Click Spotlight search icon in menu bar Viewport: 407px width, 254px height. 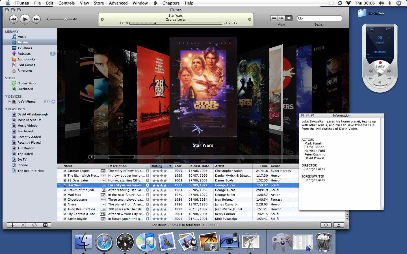tap(399, 3)
